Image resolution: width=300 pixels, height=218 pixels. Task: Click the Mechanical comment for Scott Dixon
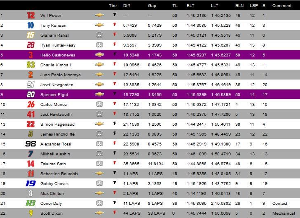(284, 213)
